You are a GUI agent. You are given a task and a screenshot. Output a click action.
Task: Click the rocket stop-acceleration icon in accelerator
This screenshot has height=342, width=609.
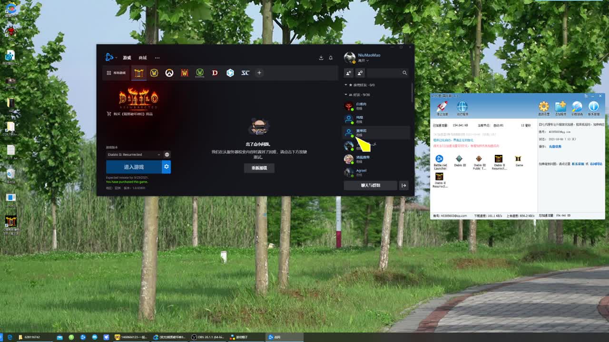tap(442, 108)
